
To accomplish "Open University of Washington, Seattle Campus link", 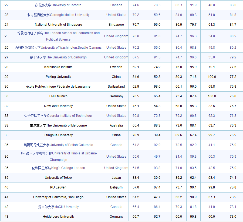I will (x=58, y=48).
